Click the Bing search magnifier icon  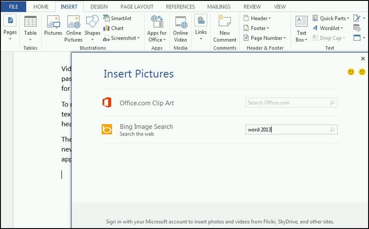332,129
